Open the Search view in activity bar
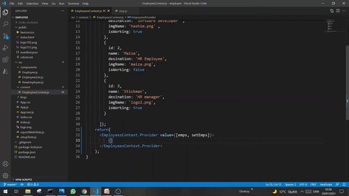The image size is (349, 196). (x=5, y=24)
